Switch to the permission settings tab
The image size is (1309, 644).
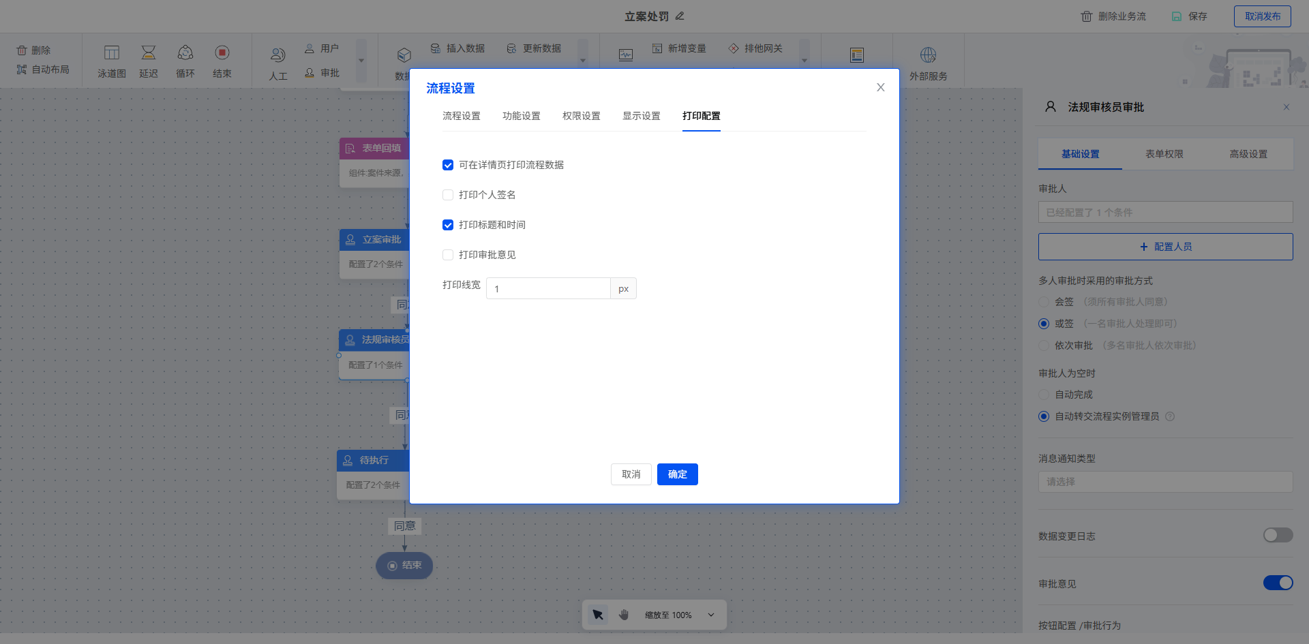pyautogui.click(x=581, y=116)
